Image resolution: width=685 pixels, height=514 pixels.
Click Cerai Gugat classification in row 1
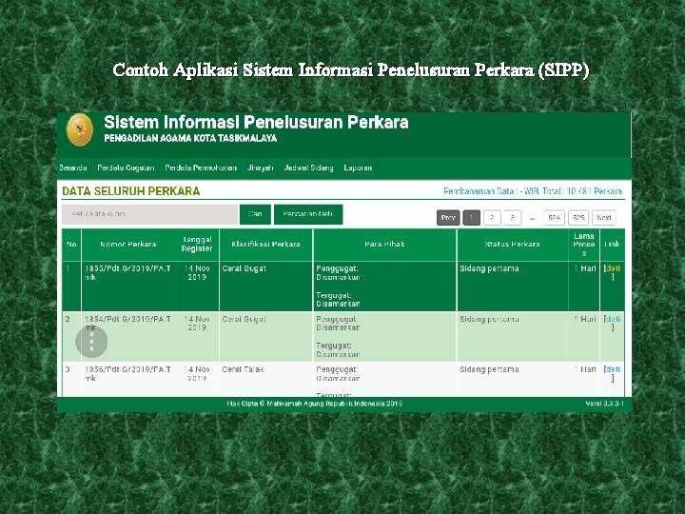(244, 268)
